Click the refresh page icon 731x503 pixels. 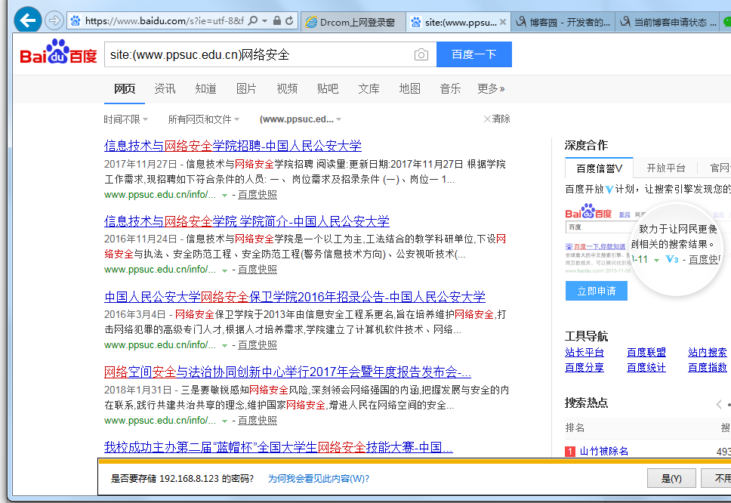pyautogui.click(x=289, y=20)
